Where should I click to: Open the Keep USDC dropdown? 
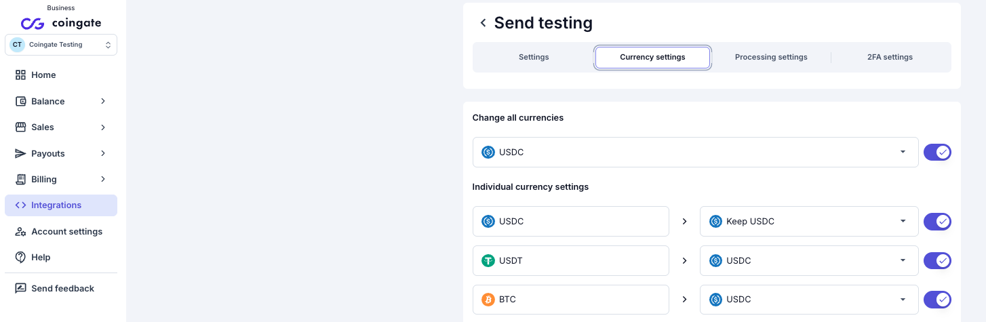pyautogui.click(x=809, y=222)
